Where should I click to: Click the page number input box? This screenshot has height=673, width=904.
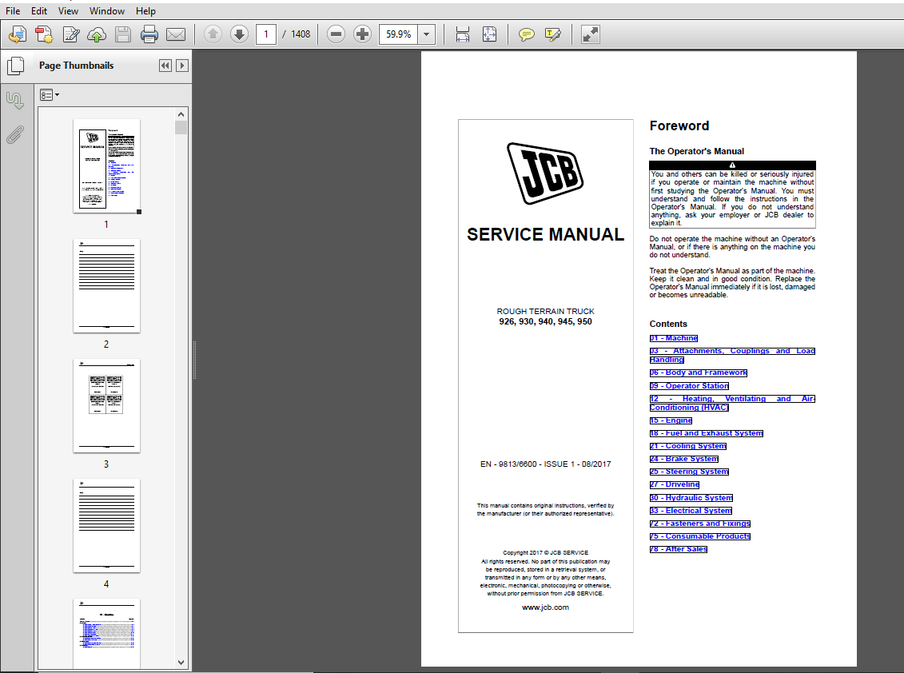[x=266, y=34]
